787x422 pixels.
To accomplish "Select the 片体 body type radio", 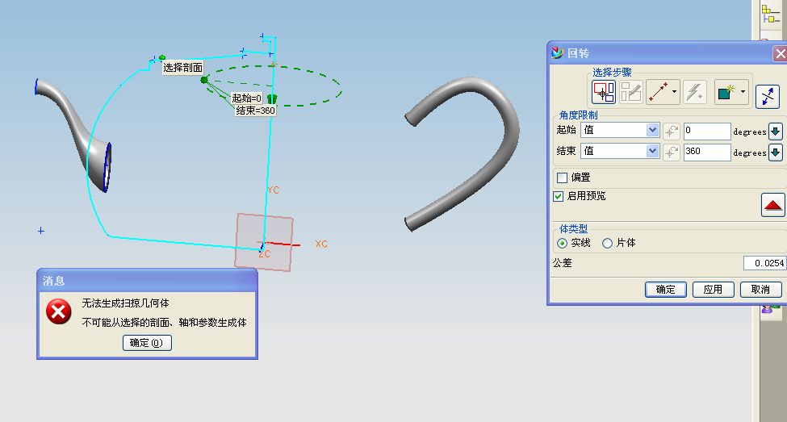I will (607, 244).
